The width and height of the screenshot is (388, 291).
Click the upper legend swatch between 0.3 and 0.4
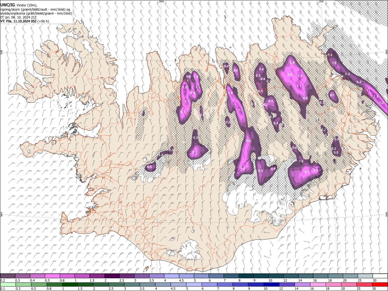point(23,276)
